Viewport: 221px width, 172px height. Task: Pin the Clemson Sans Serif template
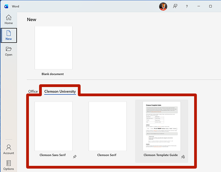tap(75, 157)
